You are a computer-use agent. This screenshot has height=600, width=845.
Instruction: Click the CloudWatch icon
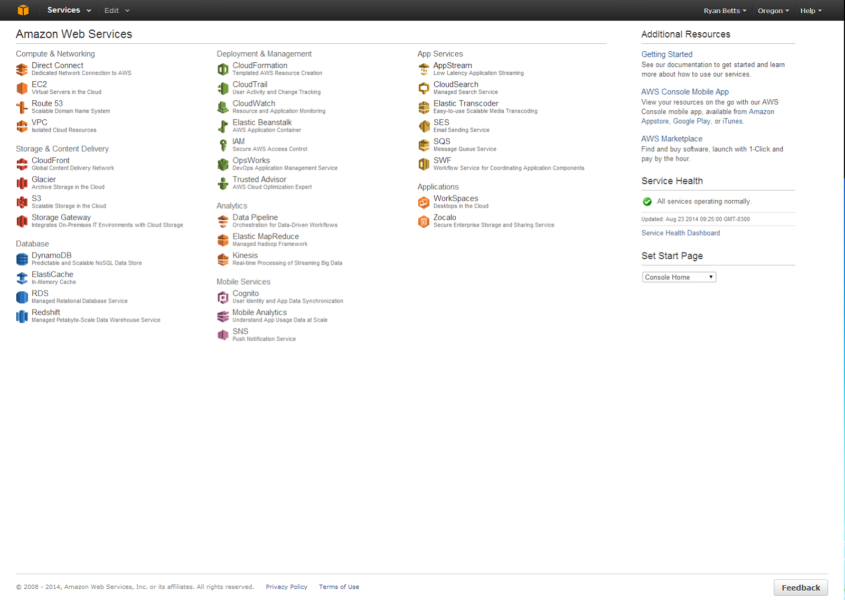[x=223, y=107]
